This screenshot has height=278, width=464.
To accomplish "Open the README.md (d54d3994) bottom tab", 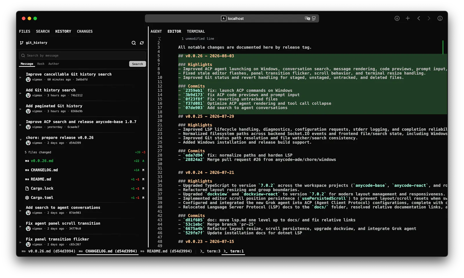I will [x=166, y=251].
